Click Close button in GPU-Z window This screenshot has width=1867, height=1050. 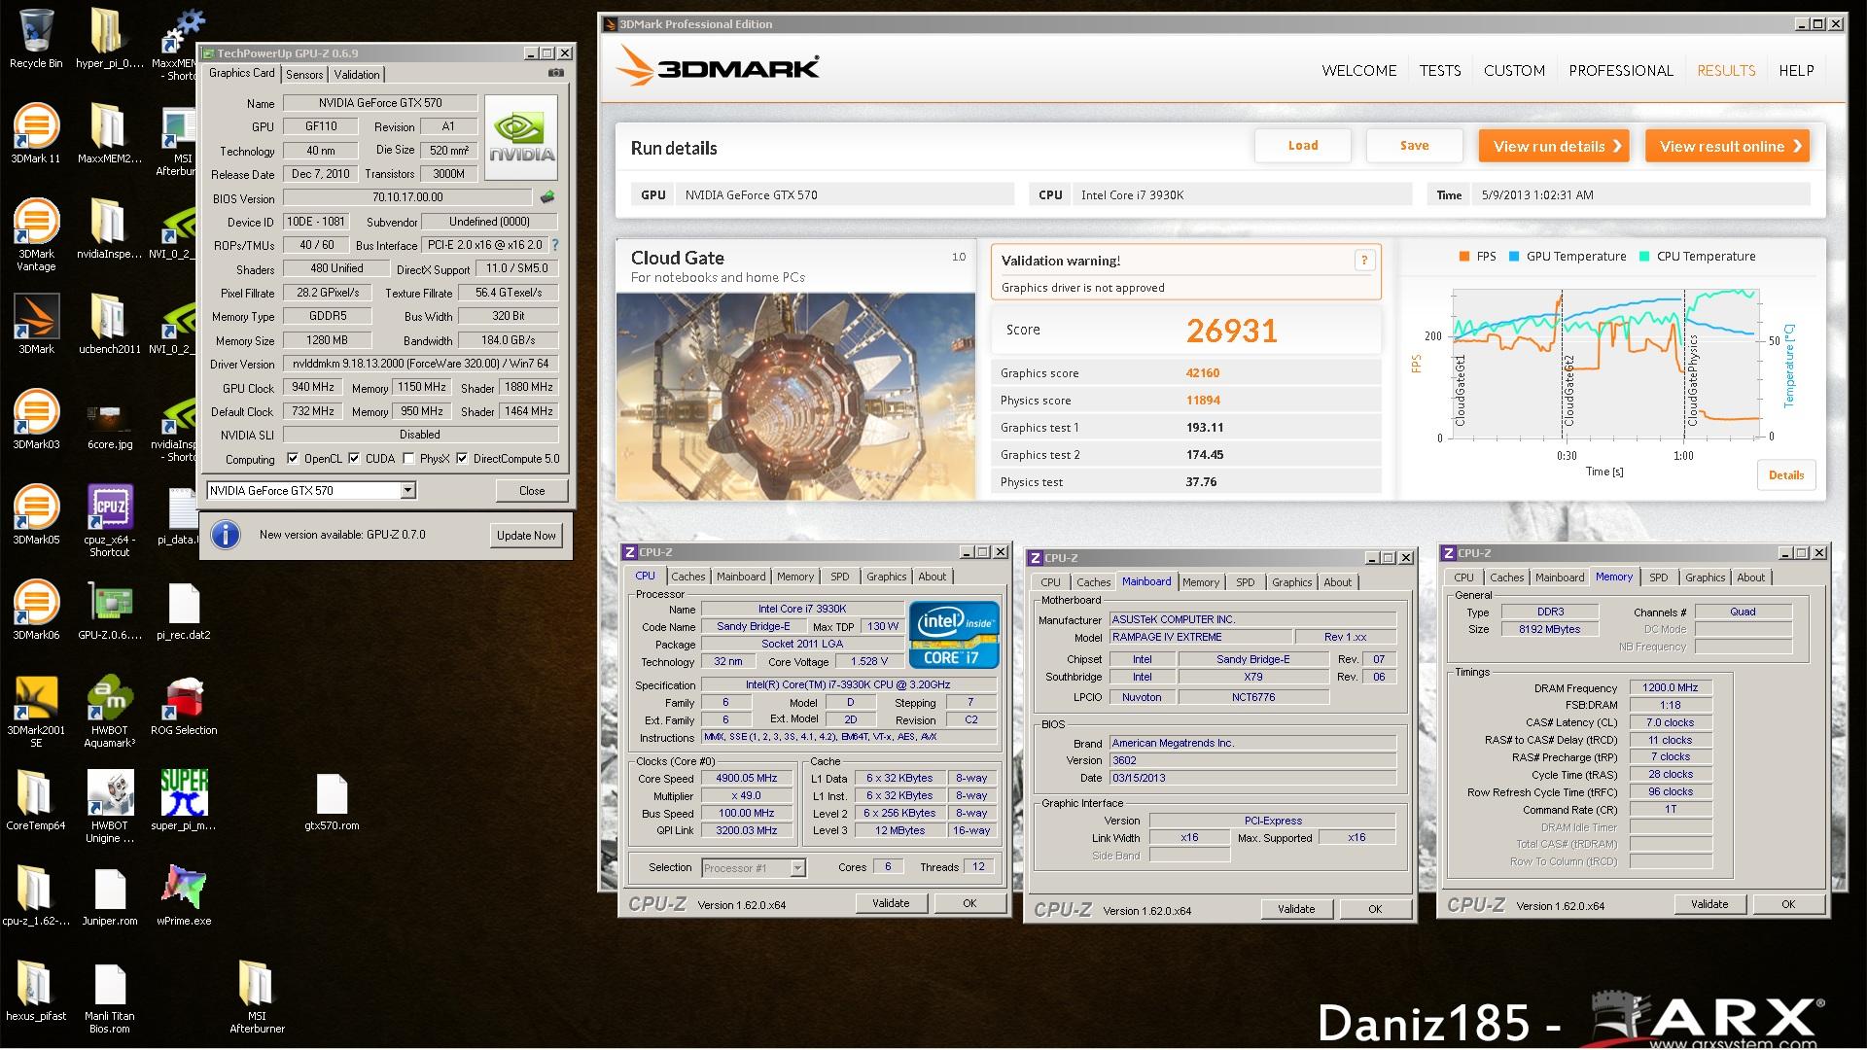[532, 491]
